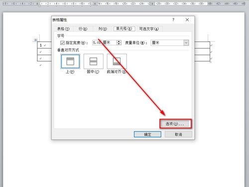Decrease width with the spinner down arrow
The width and height of the screenshot is (249, 187).
pos(119,44)
